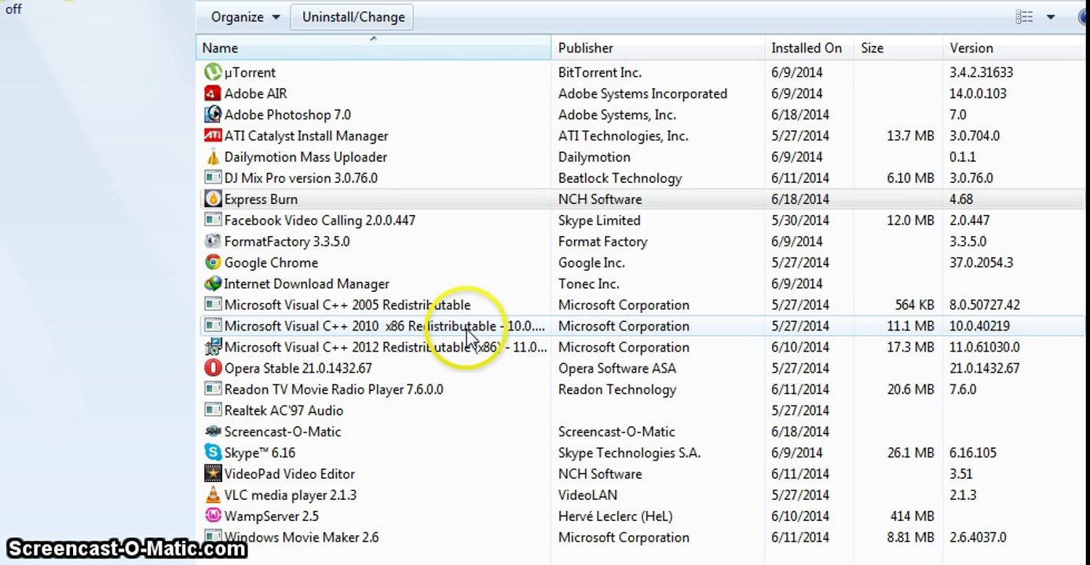Select the "VideoPad Video Editor" name
1090x565 pixels.
[x=290, y=474]
